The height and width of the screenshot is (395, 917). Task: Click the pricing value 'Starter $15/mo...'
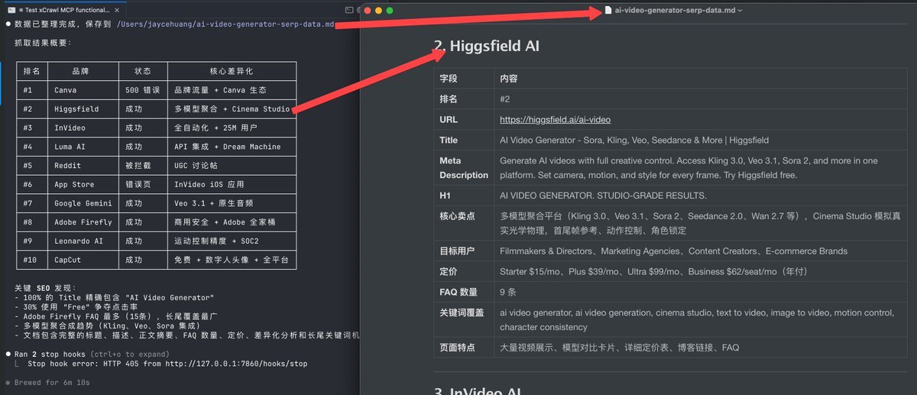pyautogui.click(x=654, y=271)
